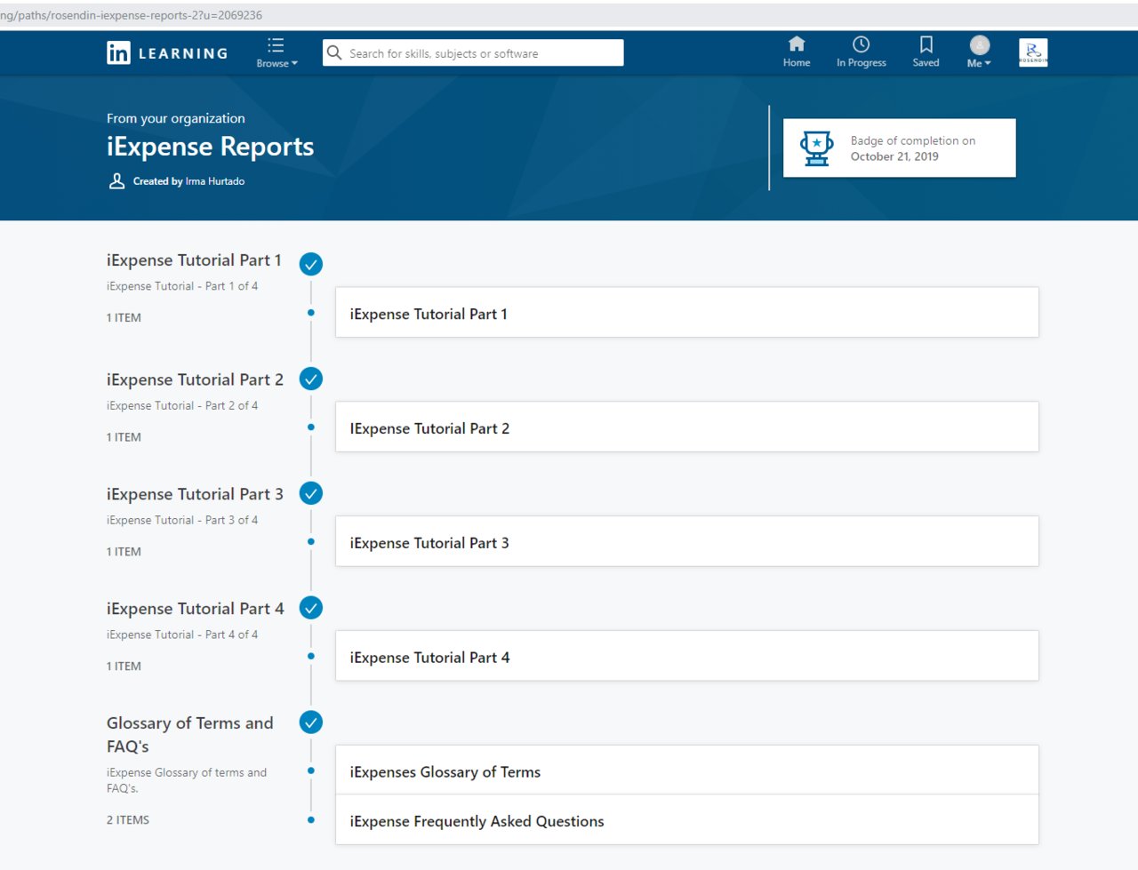The width and height of the screenshot is (1138, 870).
Task: Click the timeline dot beside Tutorial Part 3 card
Action: pyautogui.click(x=311, y=542)
